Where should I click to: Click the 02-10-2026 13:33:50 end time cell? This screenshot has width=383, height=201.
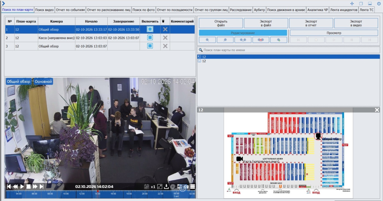[123, 29]
